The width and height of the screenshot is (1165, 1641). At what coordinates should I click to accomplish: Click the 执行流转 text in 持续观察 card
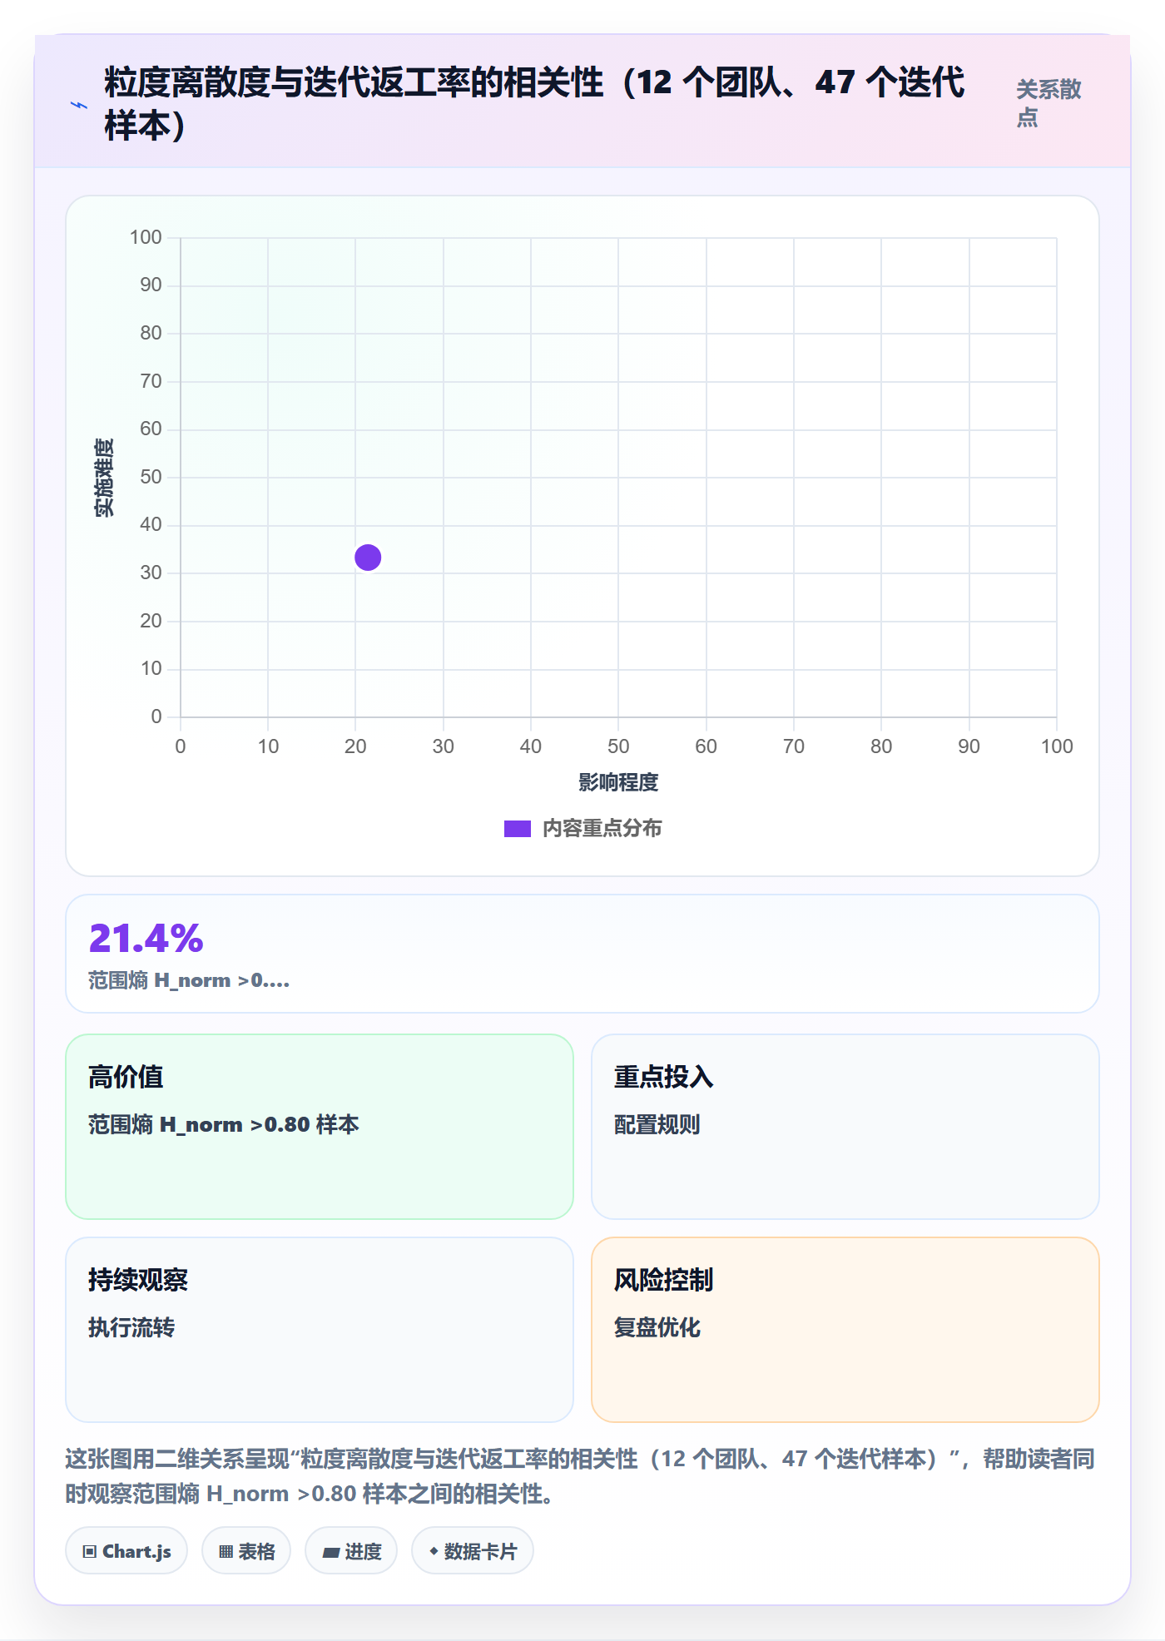pos(131,1327)
